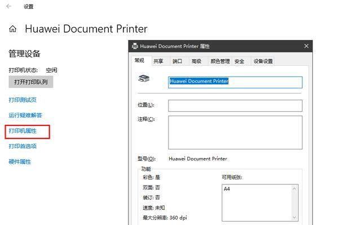
Task: Click the paper list scroll up arrow
Action: pyautogui.click(x=294, y=188)
